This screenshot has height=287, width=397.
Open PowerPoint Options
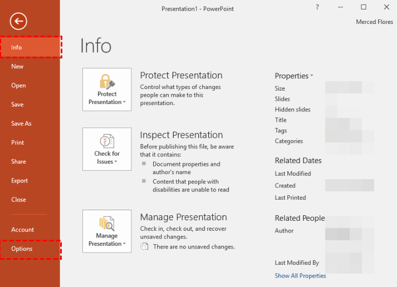pos(22,249)
